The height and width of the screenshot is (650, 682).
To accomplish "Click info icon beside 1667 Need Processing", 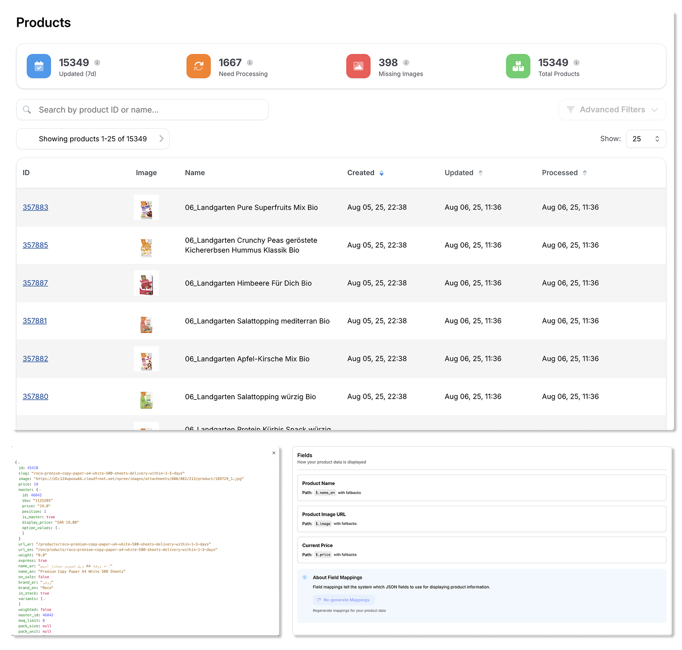I will point(250,63).
